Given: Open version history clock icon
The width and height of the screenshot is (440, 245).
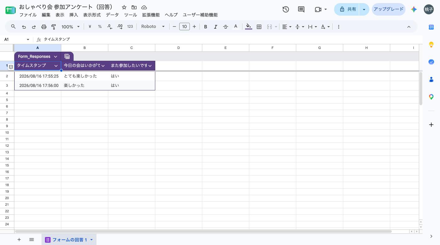Looking at the screenshot, I should click(286, 9).
